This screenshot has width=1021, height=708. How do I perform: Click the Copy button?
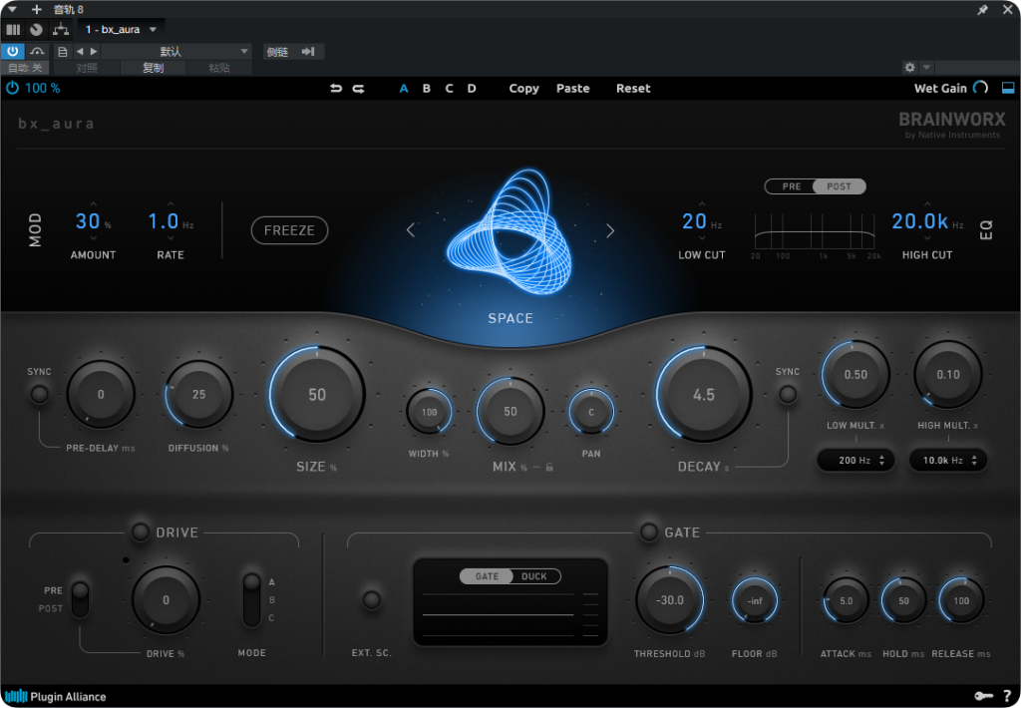pyautogui.click(x=523, y=88)
